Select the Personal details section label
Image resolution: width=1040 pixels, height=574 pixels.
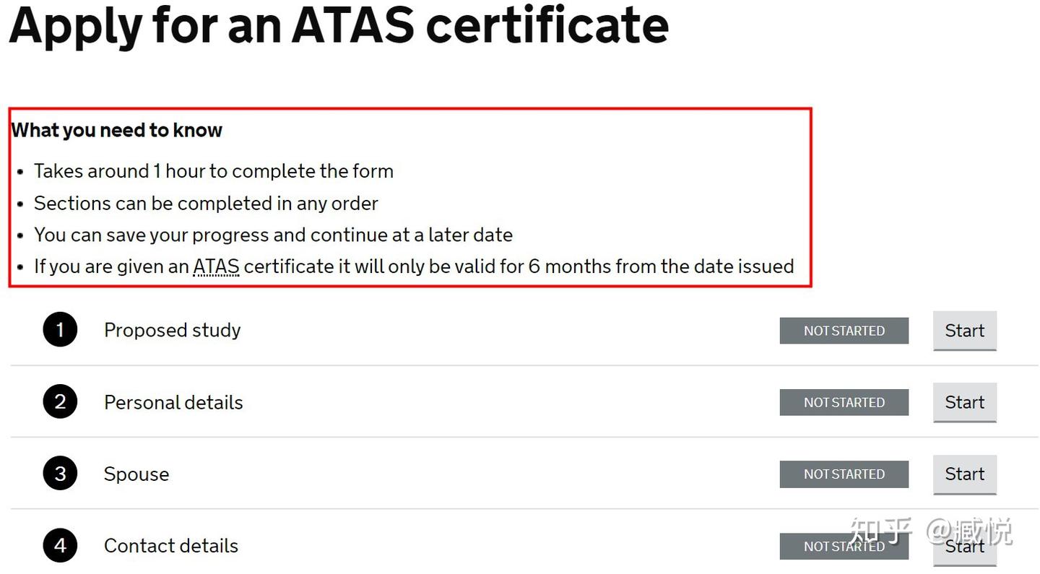coord(173,402)
